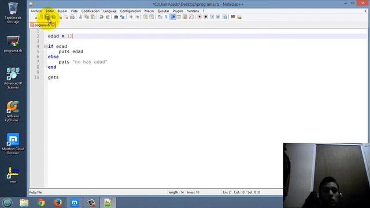Open the Plugins menu
Image resolution: width=370 pixels, height=208 pixels.
178,11
